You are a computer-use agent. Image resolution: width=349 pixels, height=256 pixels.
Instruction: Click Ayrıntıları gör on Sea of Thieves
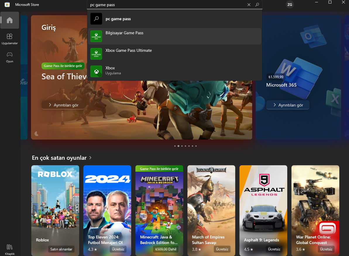point(63,105)
